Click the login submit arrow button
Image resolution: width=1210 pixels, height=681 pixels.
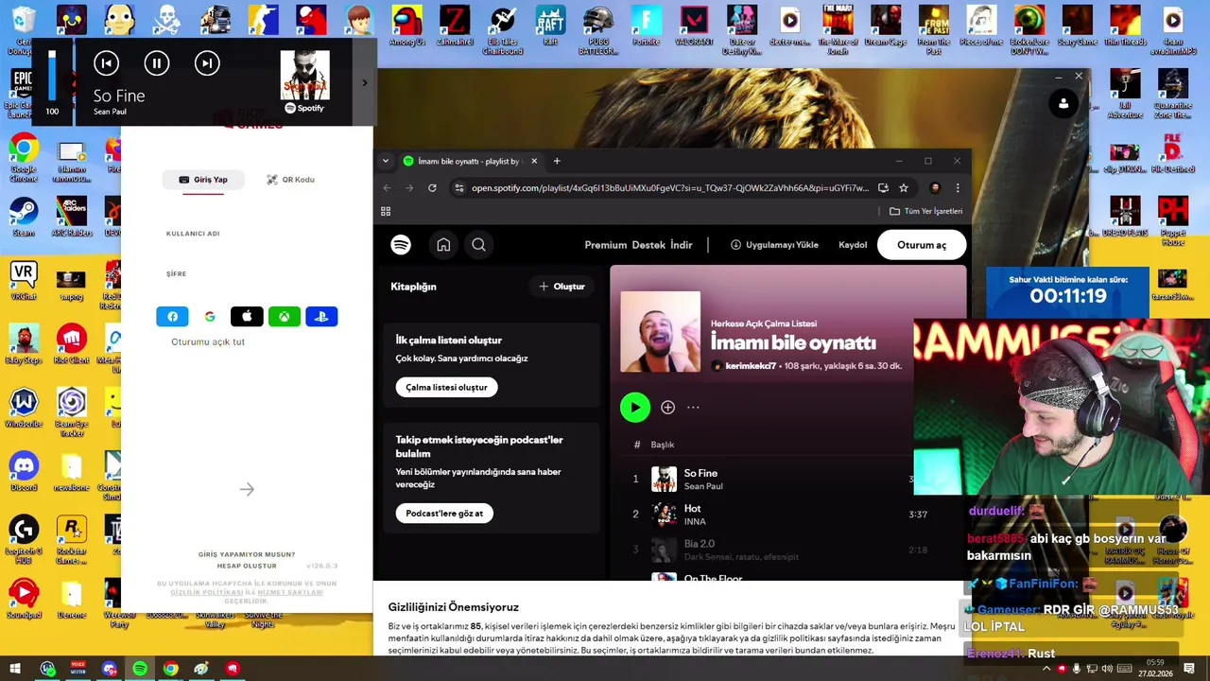(x=247, y=489)
